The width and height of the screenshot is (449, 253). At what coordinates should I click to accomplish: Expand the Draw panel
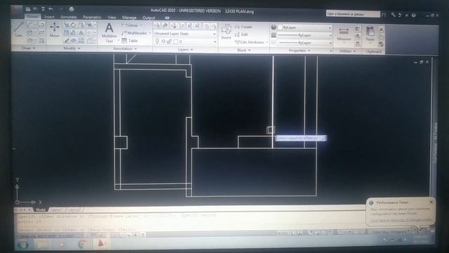[x=28, y=48]
